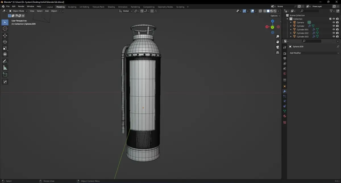Image resolution: width=341 pixels, height=183 pixels.
Task: Open viewport shading options dropdown arrow
Action: pyautogui.click(x=278, y=11)
